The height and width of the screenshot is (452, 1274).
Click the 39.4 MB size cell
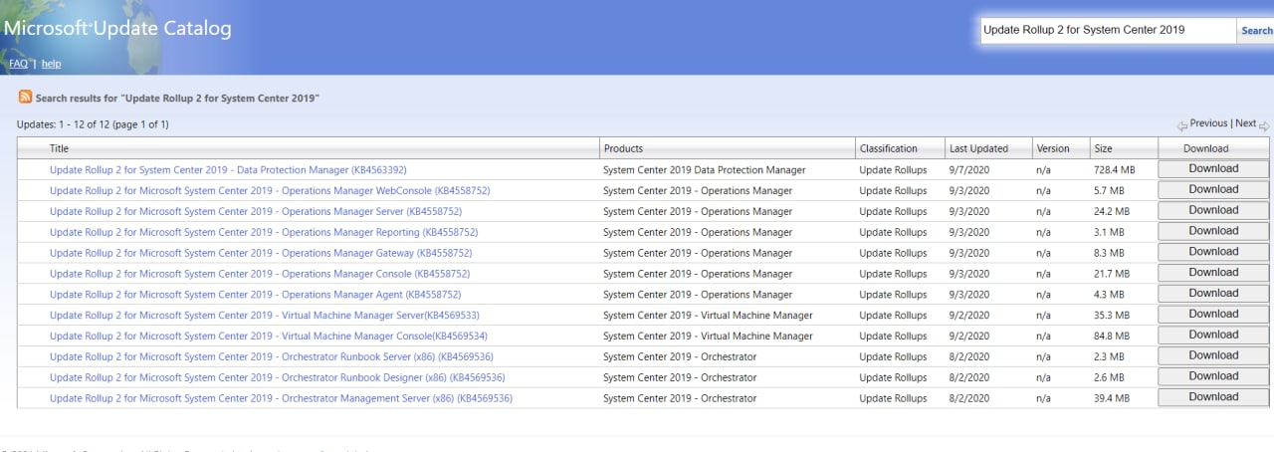(x=1112, y=399)
